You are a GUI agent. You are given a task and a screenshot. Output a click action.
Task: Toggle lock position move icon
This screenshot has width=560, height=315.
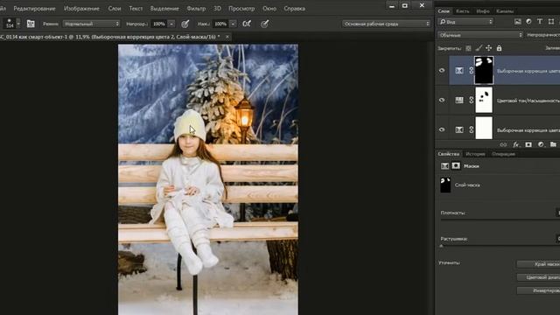pos(488,48)
